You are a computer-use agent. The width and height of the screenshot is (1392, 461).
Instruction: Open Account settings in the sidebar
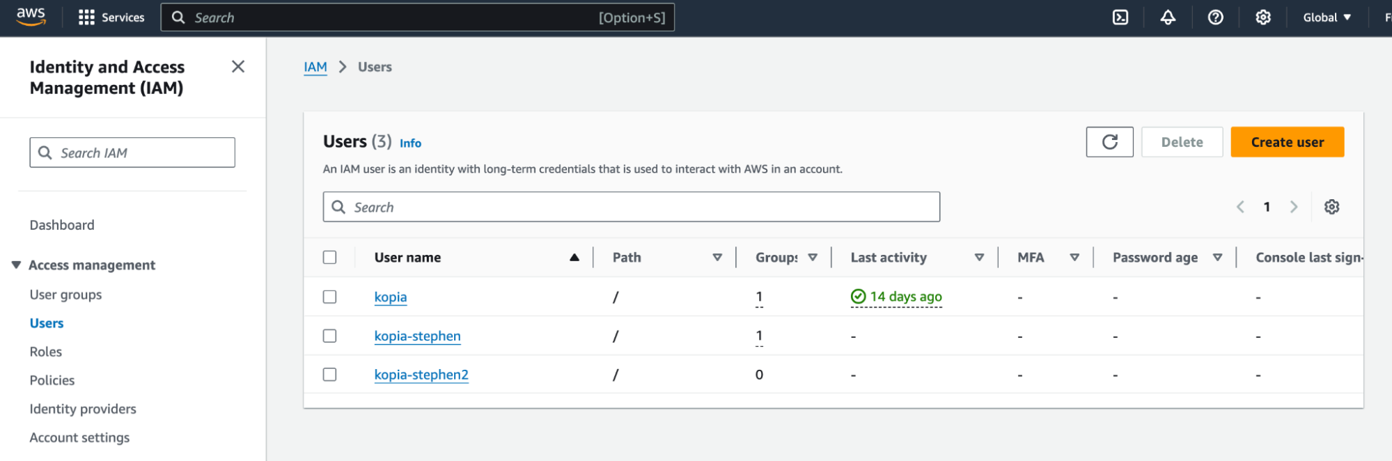coord(79,437)
